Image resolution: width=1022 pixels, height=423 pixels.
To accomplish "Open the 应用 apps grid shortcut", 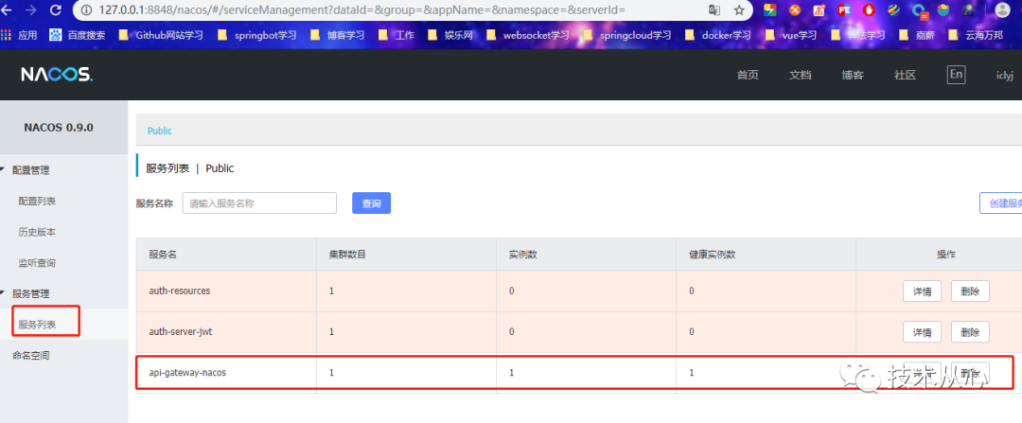I will [x=19, y=35].
